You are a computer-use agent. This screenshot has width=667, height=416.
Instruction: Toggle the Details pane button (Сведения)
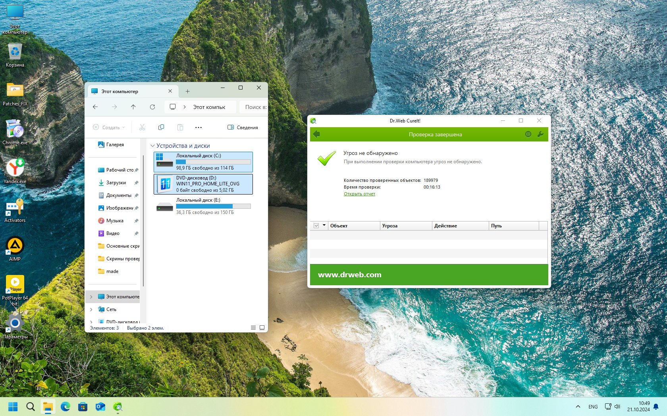tap(243, 127)
